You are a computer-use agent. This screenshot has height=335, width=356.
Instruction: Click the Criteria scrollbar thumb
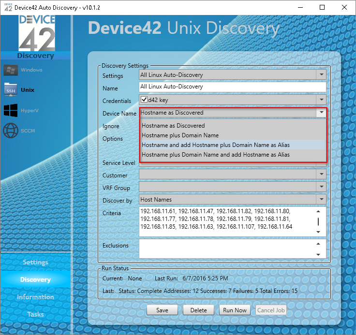pyautogui.click(x=318, y=222)
